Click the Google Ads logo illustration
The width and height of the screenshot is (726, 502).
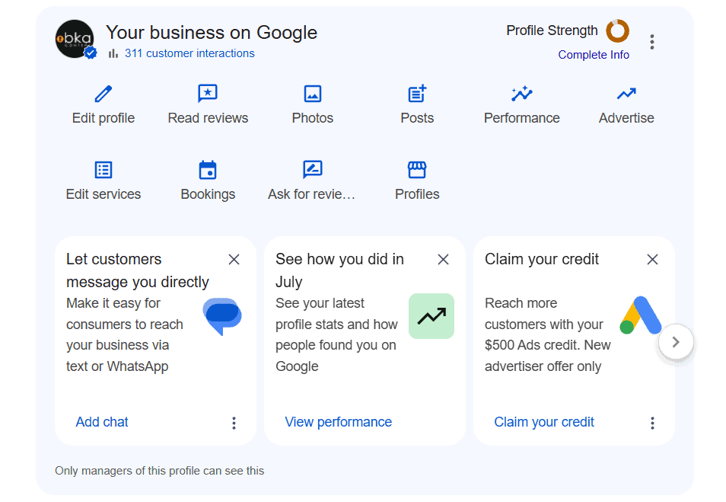(x=641, y=315)
